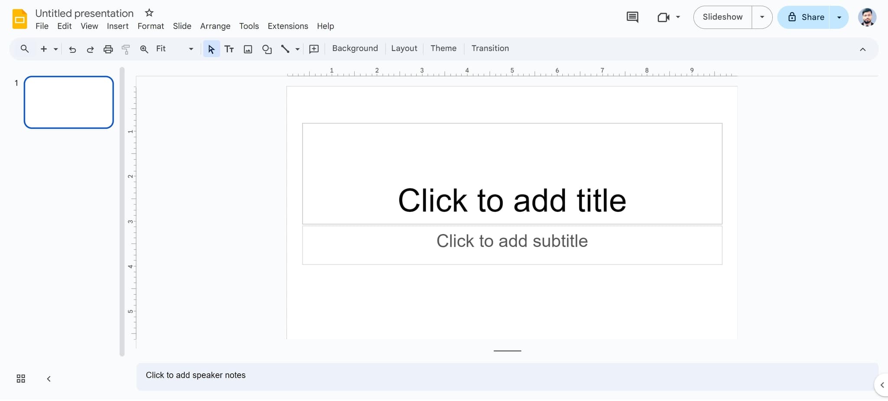Open the zoom Fit dropdown
The height and width of the screenshot is (401, 888).
(190, 49)
